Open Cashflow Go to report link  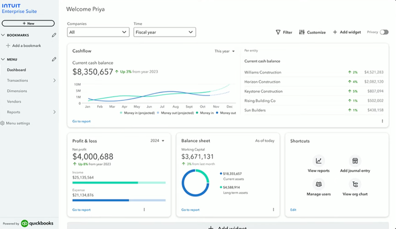click(x=81, y=121)
